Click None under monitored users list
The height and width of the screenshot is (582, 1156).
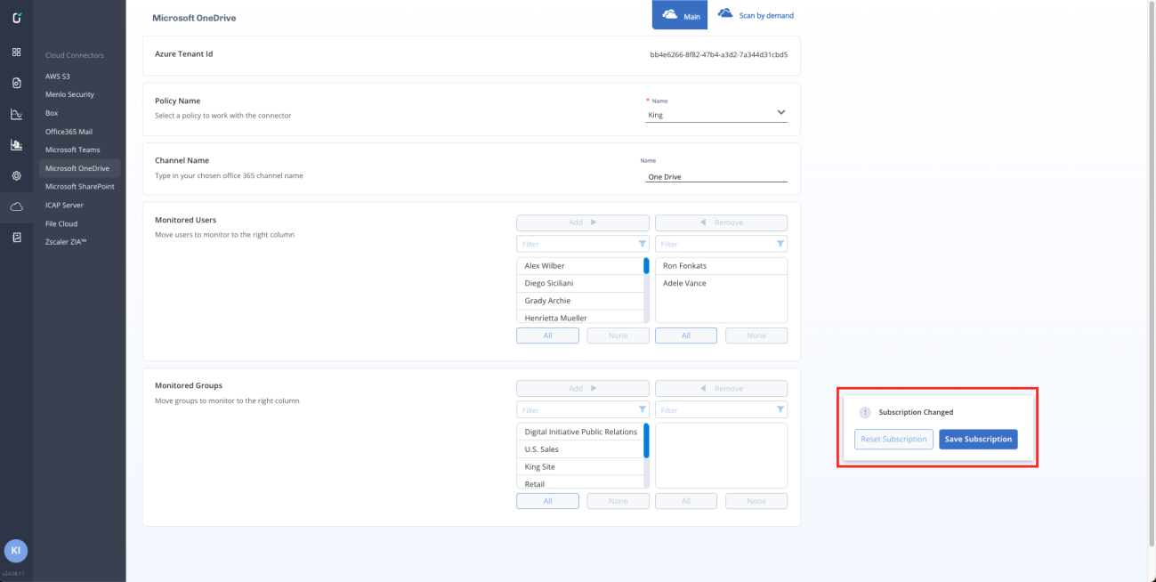click(756, 335)
